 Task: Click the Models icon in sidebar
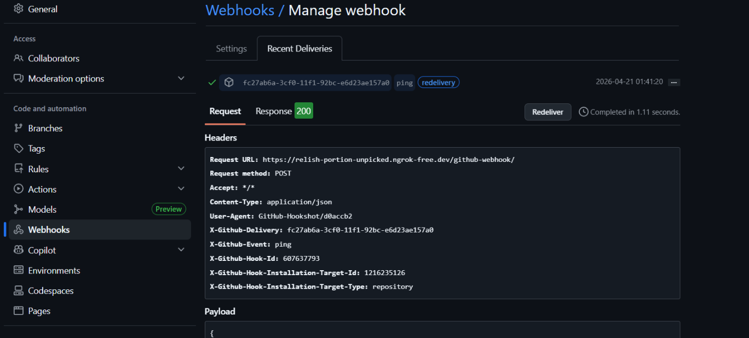(x=19, y=209)
